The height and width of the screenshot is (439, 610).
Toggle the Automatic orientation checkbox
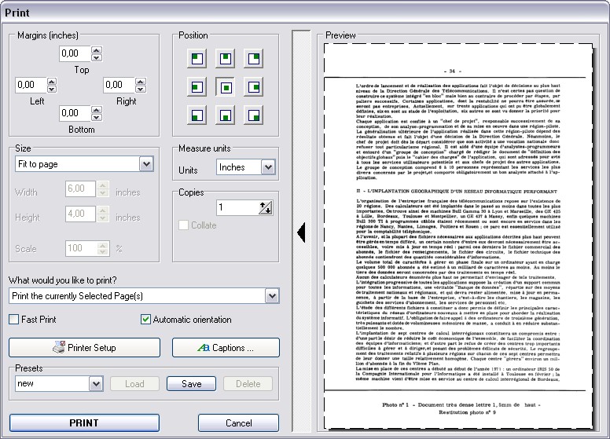145,320
